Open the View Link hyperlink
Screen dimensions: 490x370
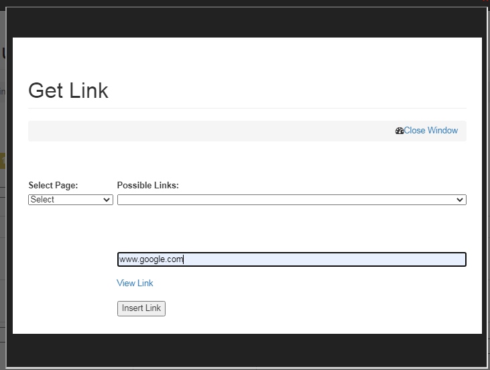(x=135, y=283)
